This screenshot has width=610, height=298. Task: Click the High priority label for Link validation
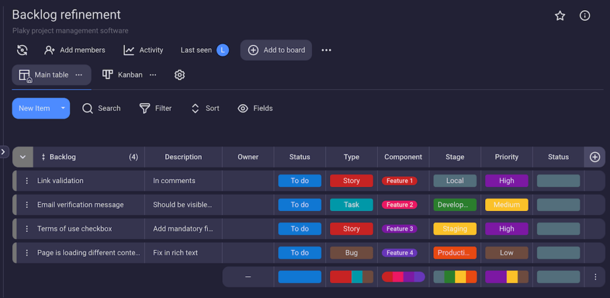point(506,181)
